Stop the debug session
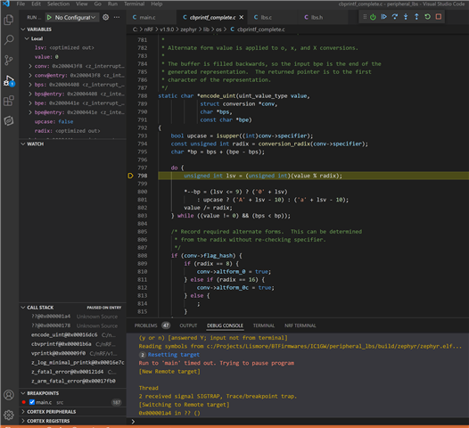Viewport: 469px width, 428px height. pos(439,17)
